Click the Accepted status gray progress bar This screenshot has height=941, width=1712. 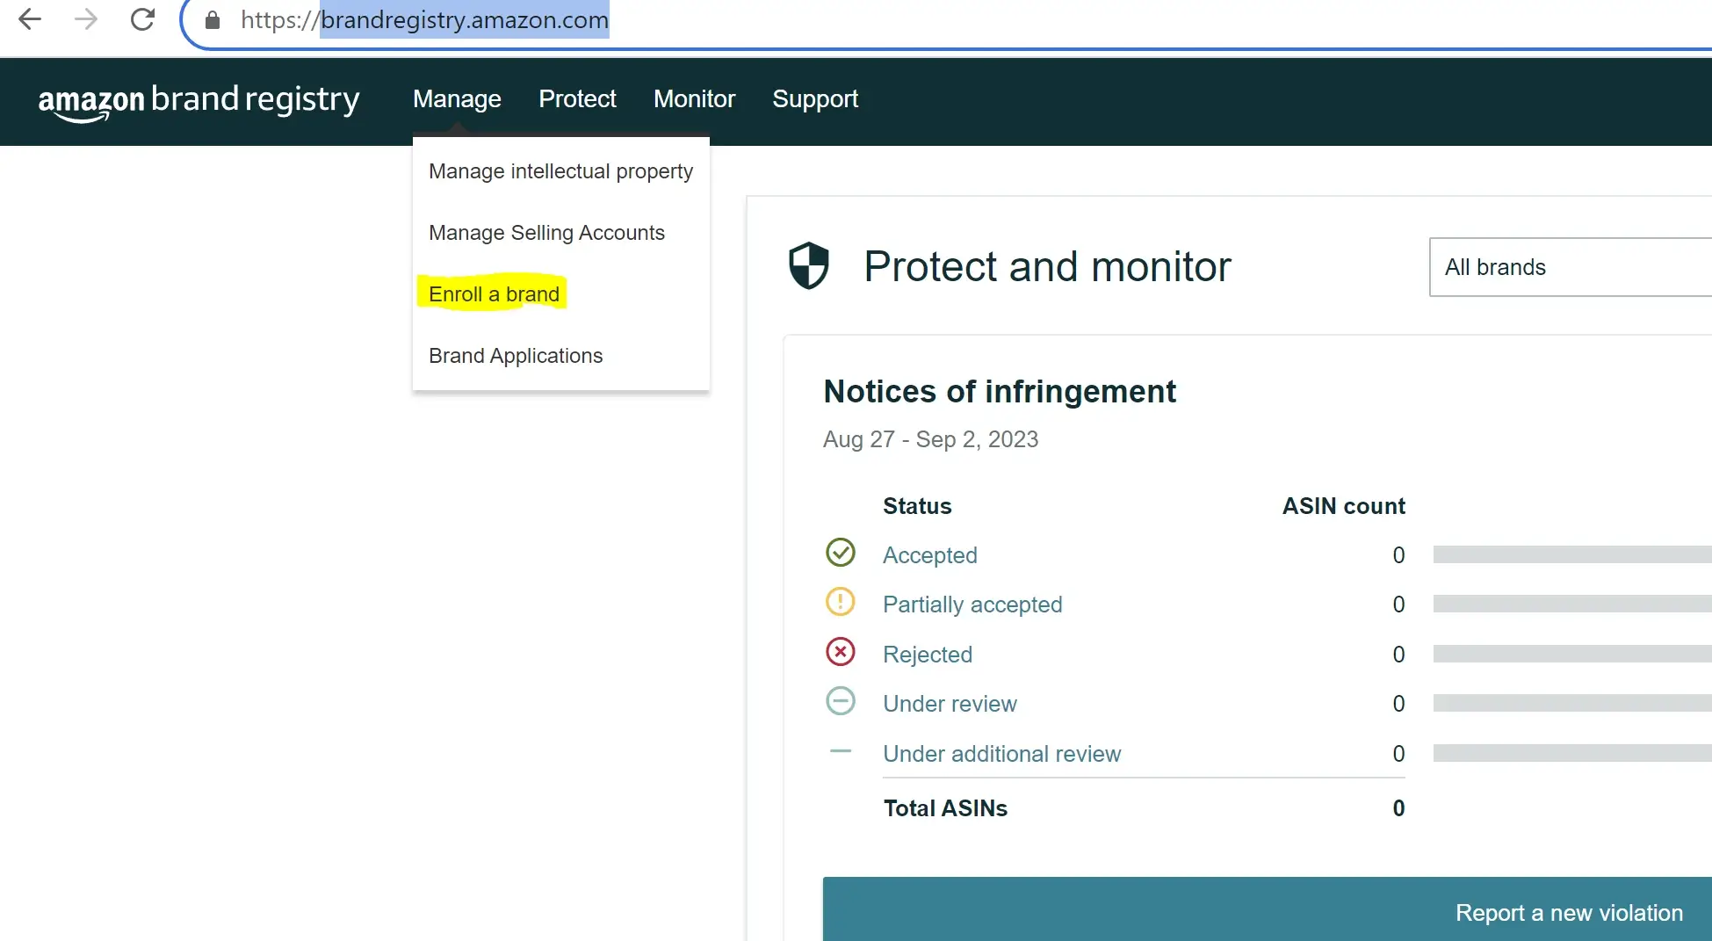(x=1571, y=554)
